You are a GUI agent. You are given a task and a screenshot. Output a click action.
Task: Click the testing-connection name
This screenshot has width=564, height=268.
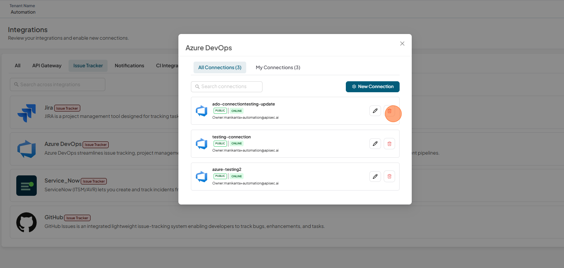[231, 137]
